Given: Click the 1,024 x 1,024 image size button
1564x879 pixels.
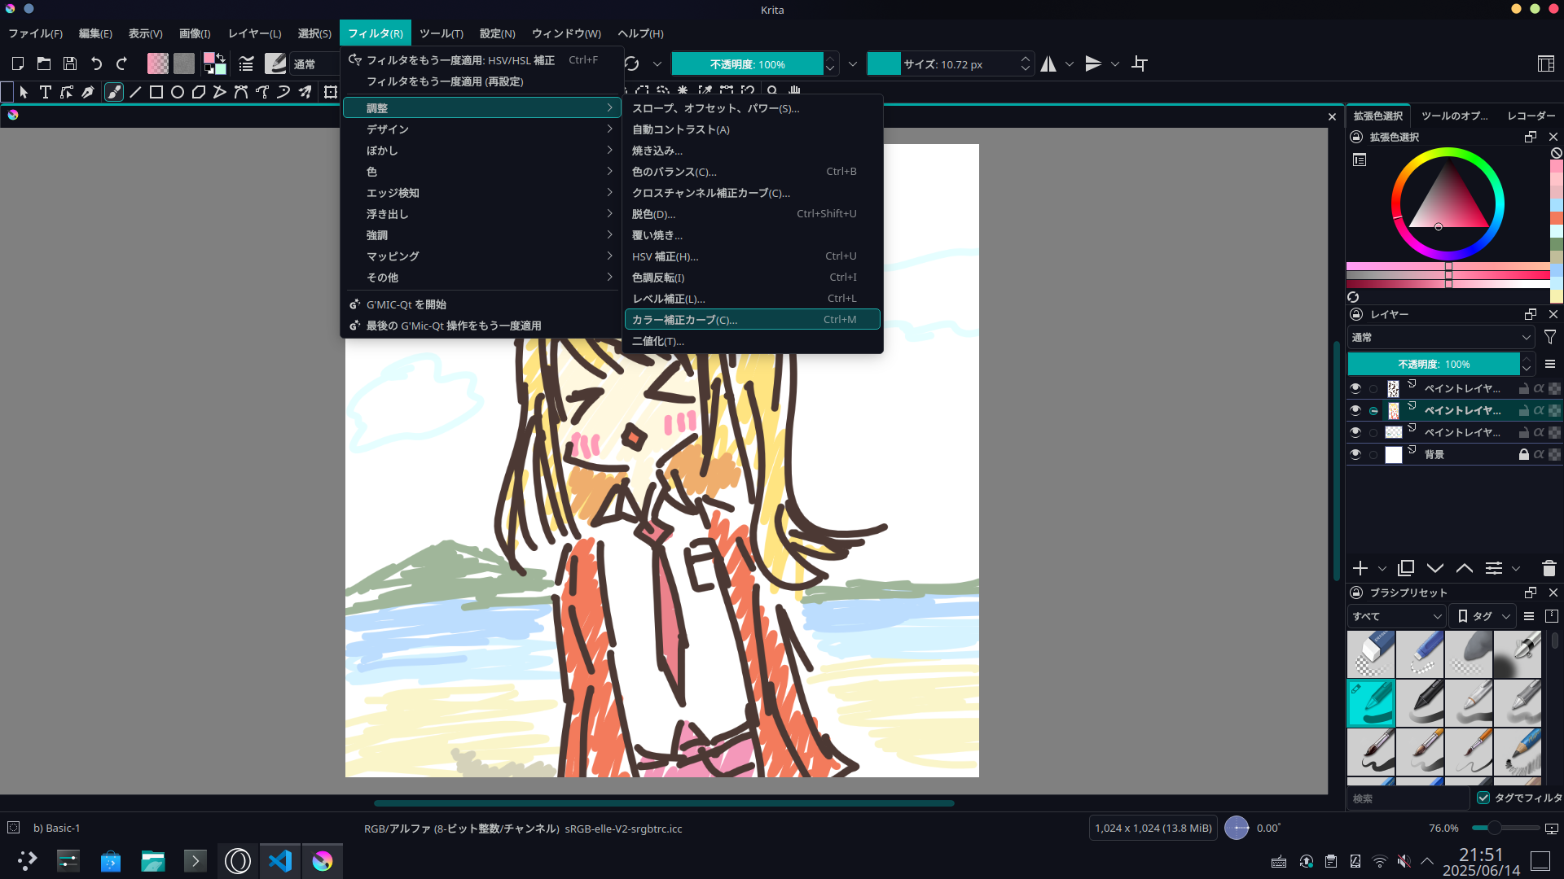Looking at the screenshot, I should pyautogui.click(x=1153, y=828).
